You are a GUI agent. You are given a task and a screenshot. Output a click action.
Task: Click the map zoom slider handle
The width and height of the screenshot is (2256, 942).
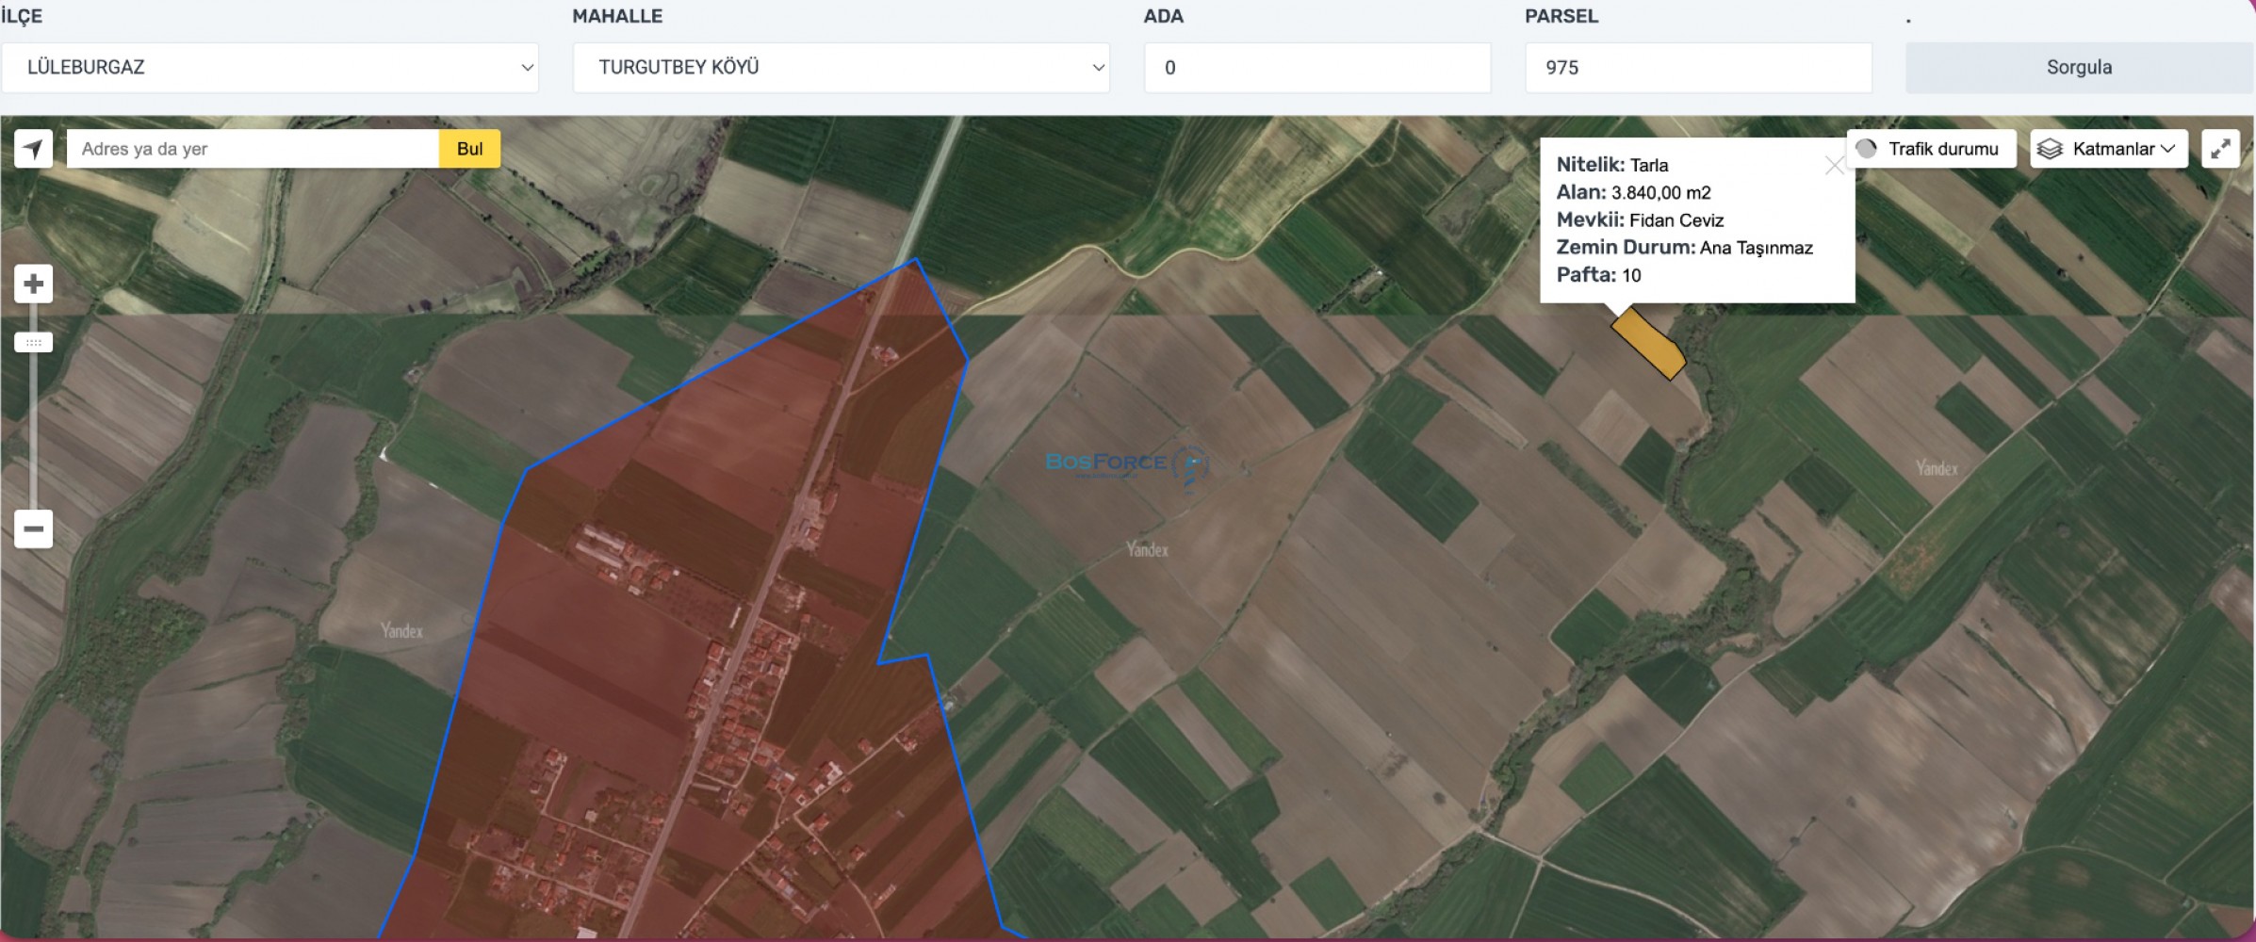33,343
